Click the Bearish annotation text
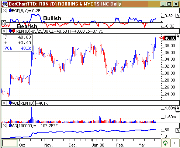Viewport: 180px width, 148px height. coord(27,26)
